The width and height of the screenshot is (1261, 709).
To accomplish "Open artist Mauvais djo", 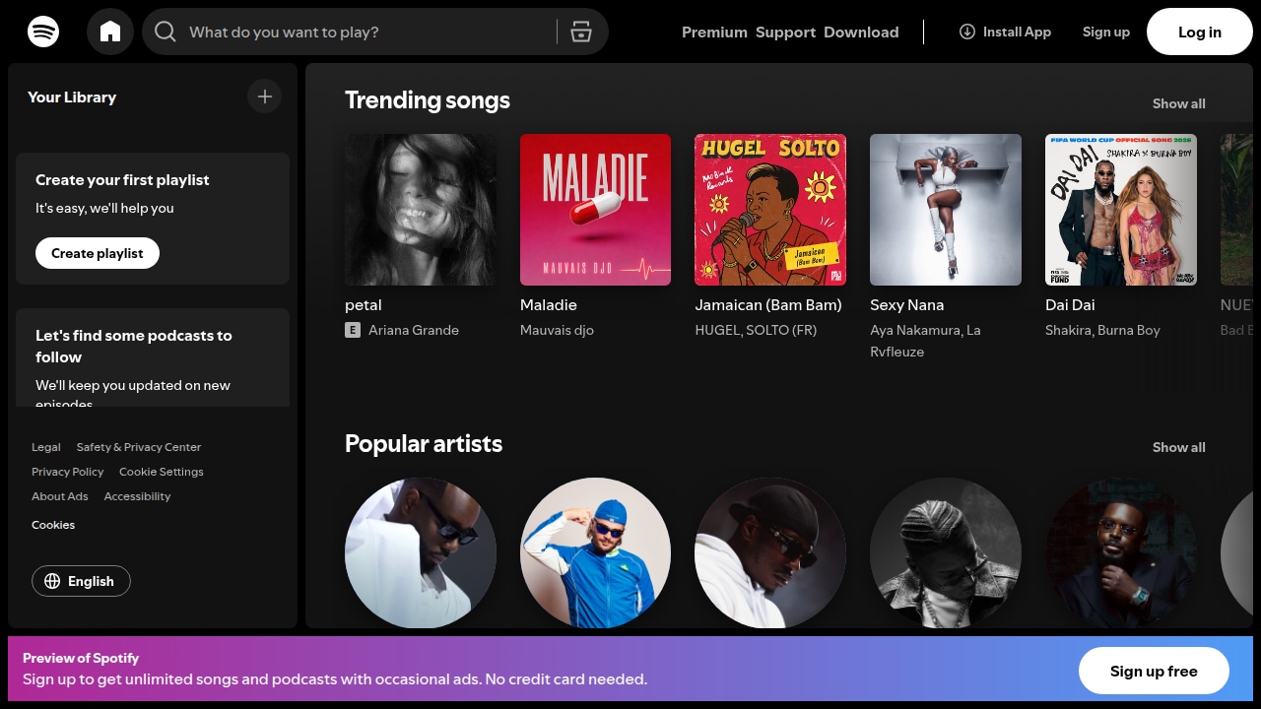I will 557,330.
